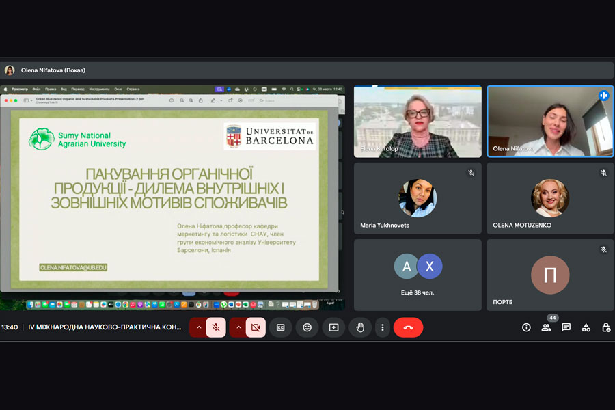Open host controls lock icon
The width and height of the screenshot is (615, 410).
coord(605,327)
